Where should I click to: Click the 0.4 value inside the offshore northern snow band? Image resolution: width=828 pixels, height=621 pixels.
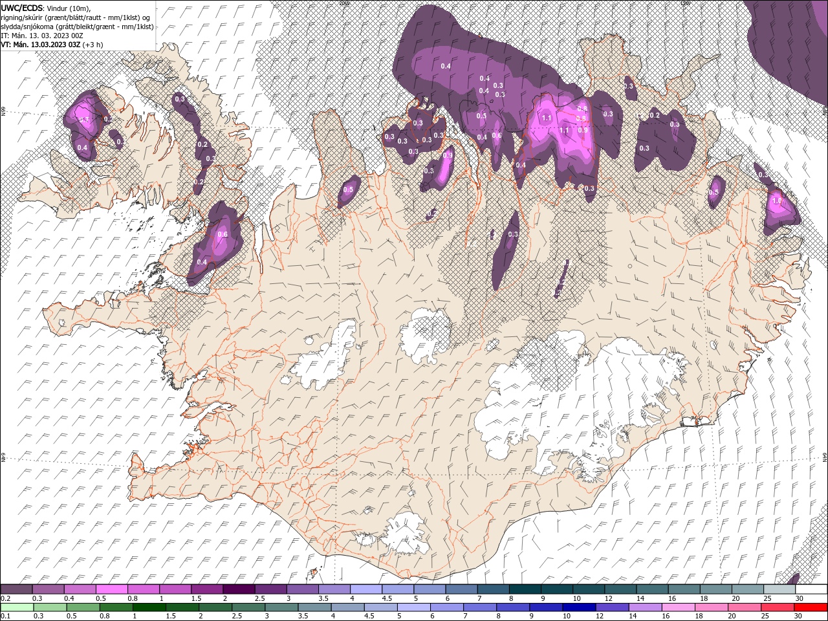click(x=446, y=66)
